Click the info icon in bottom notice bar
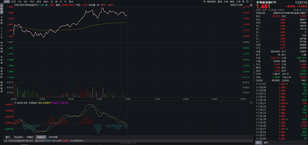308x145 pixels. click(x=5, y=141)
